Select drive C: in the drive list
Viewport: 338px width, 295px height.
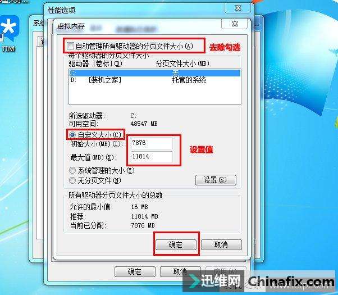pyautogui.click(x=155, y=73)
